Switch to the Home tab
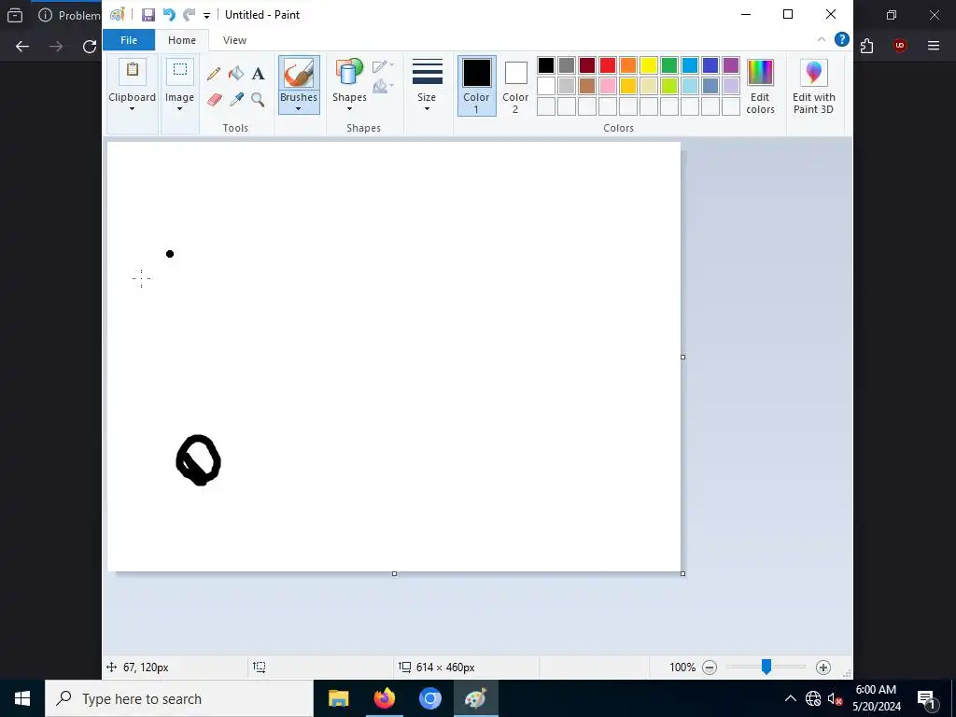956x717 pixels. coord(182,40)
